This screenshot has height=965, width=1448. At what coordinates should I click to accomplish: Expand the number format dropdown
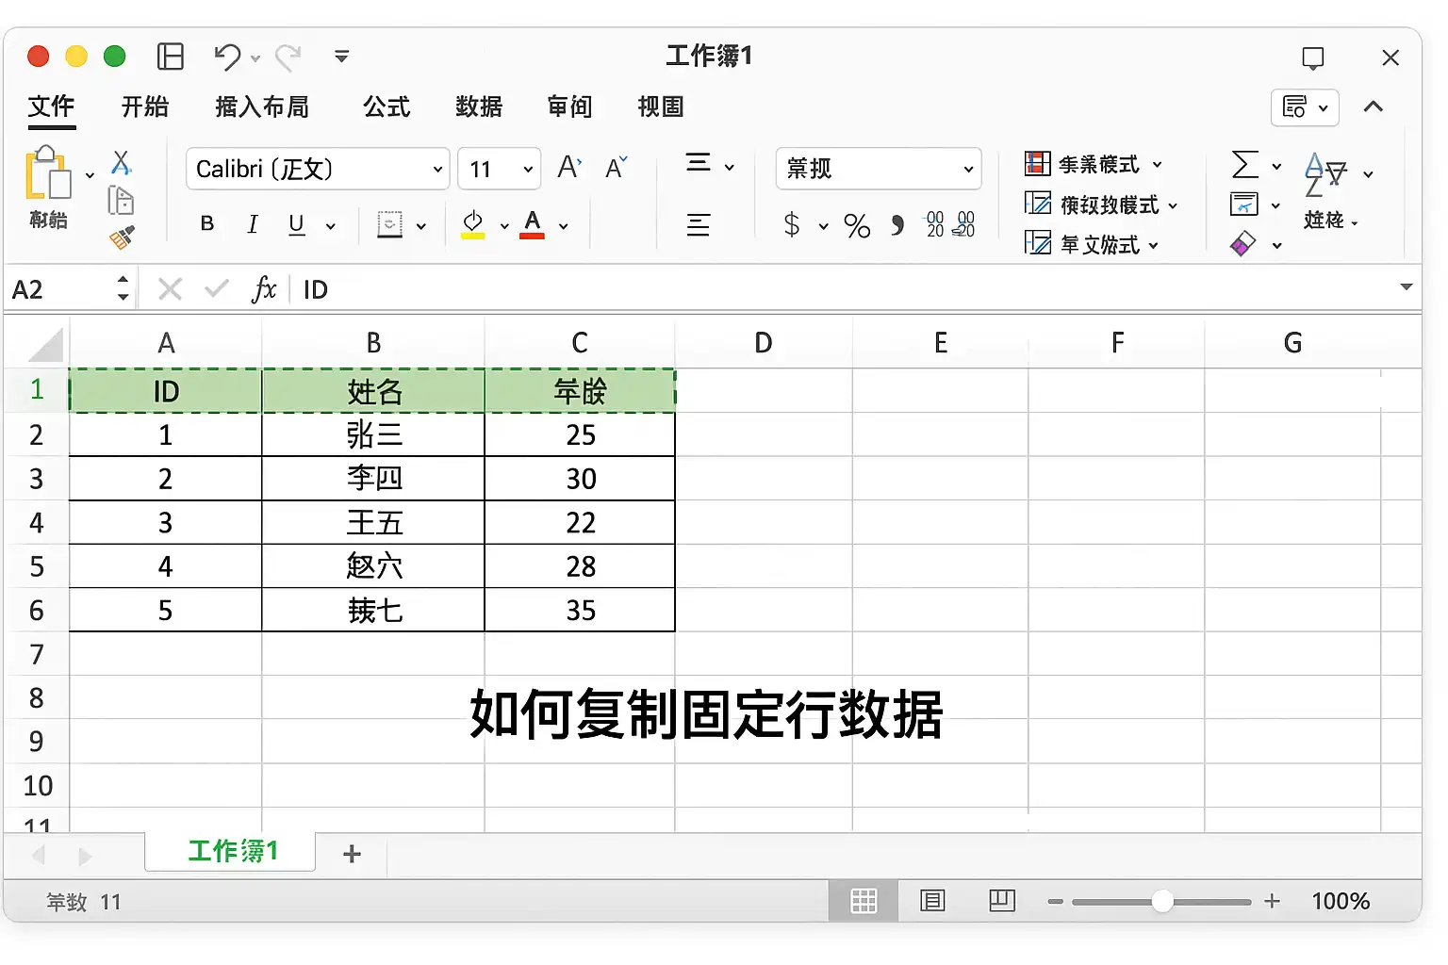879,169
